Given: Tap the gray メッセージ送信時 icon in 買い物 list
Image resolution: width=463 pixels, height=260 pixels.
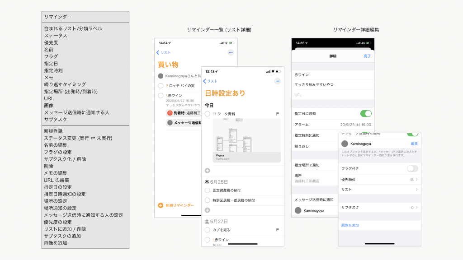Looking at the screenshot, I should tap(170, 123).
